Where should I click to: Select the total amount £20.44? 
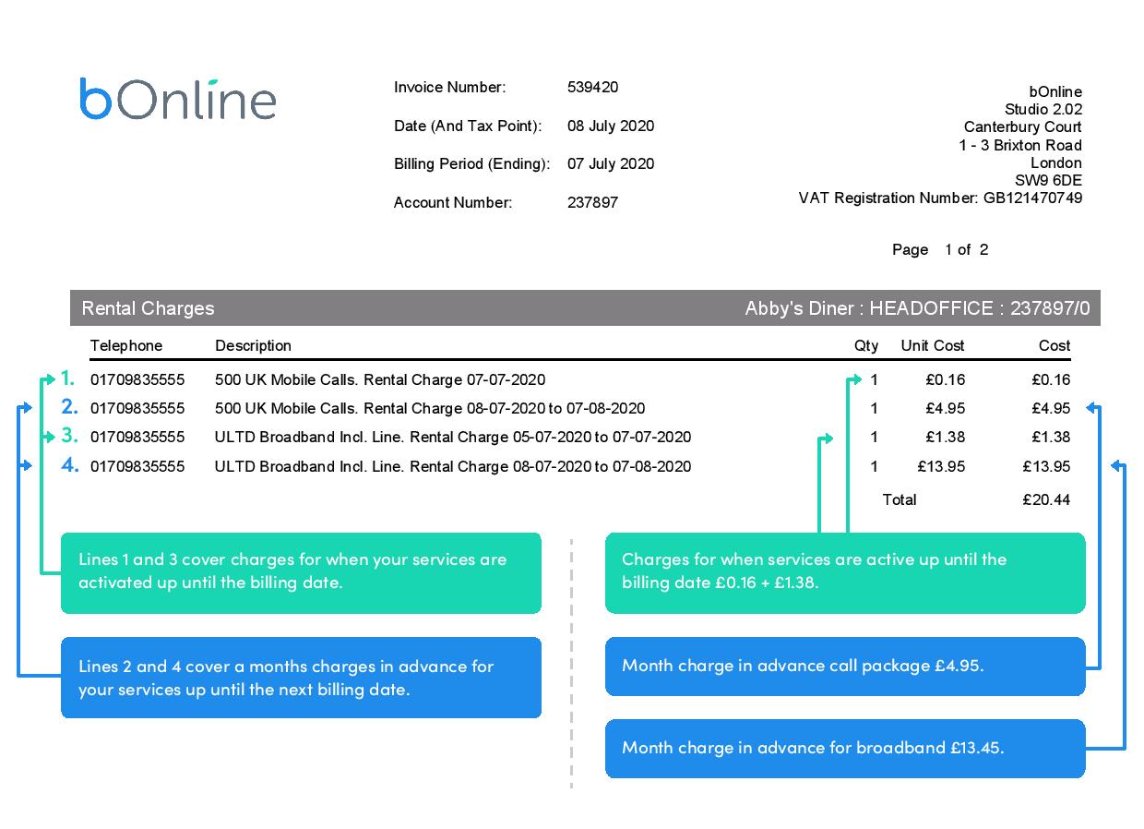(x=1047, y=499)
